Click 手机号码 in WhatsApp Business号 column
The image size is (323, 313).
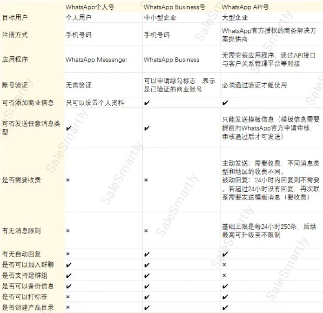coord(157,35)
